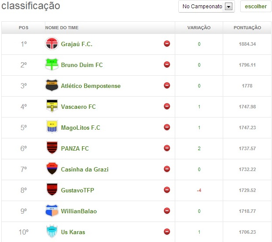Click the Grajaú F.C. team crest icon
Viewport: 272px width, 242px height.
51,44
